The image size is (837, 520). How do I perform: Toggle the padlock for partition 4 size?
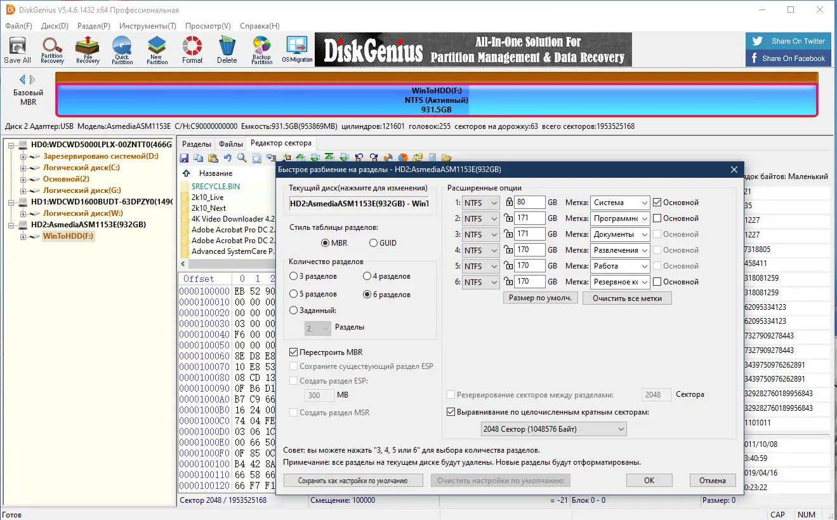508,250
